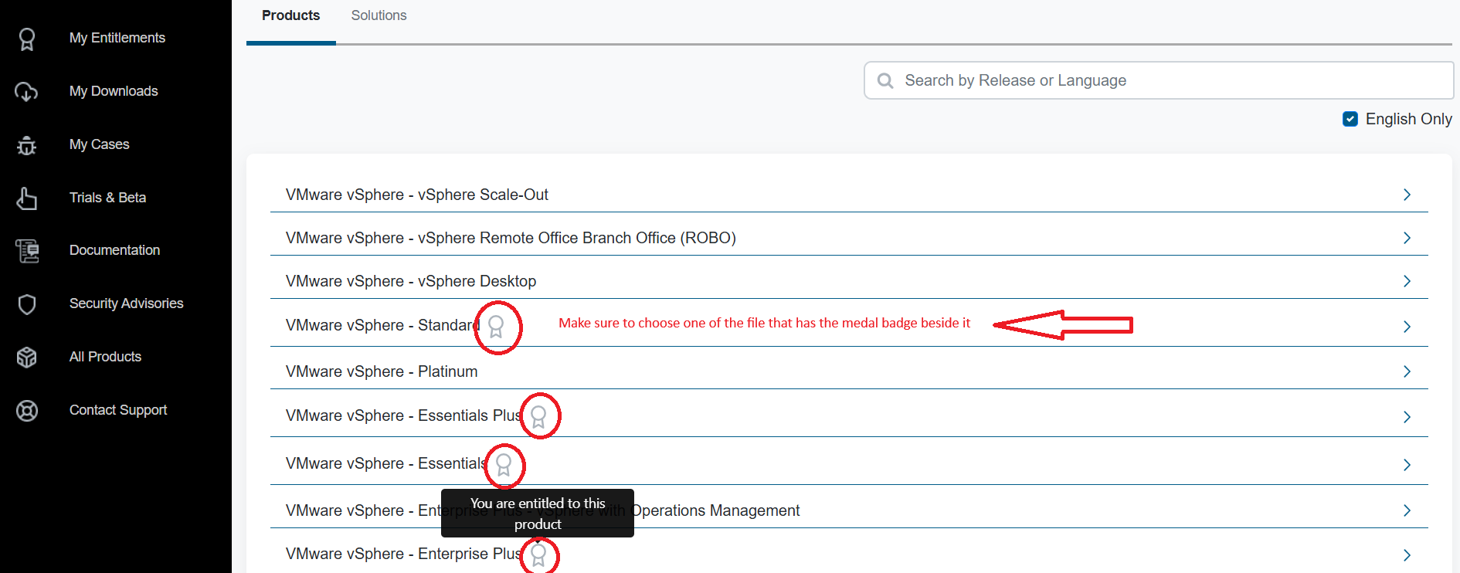The image size is (1460, 573).
Task: Uncheck the English Only checkbox
Action: (x=1350, y=119)
